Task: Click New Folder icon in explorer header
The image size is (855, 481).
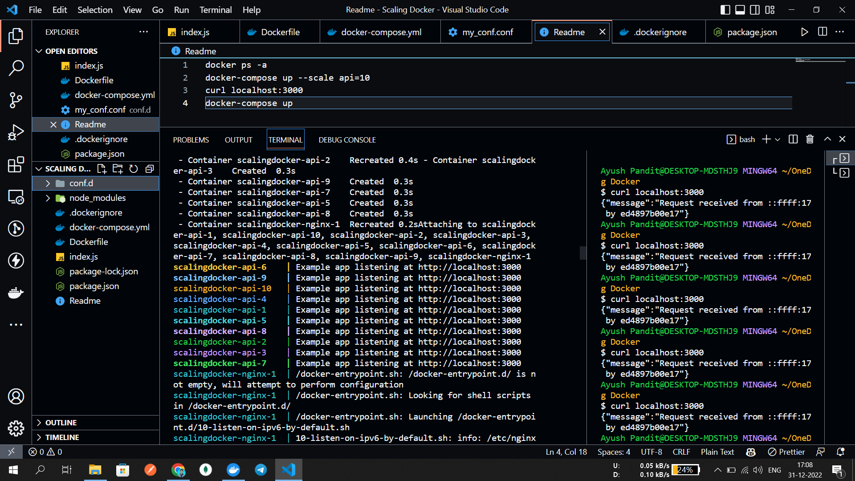Action: click(118, 169)
